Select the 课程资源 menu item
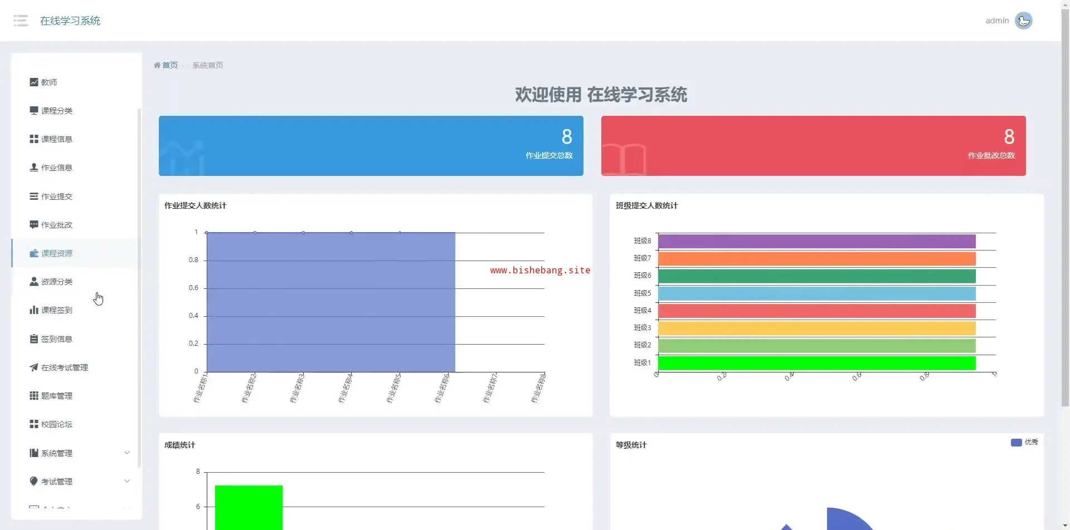1070x530 pixels. pyautogui.click(x=56, y=253)
